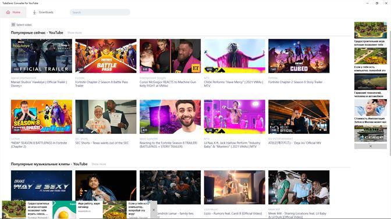Viewport: 391px width, 219px height.
Task: Open Chlöe Have Mercy VMAs thumbnail
Action: pyautogui.click(x=234, y=56)
